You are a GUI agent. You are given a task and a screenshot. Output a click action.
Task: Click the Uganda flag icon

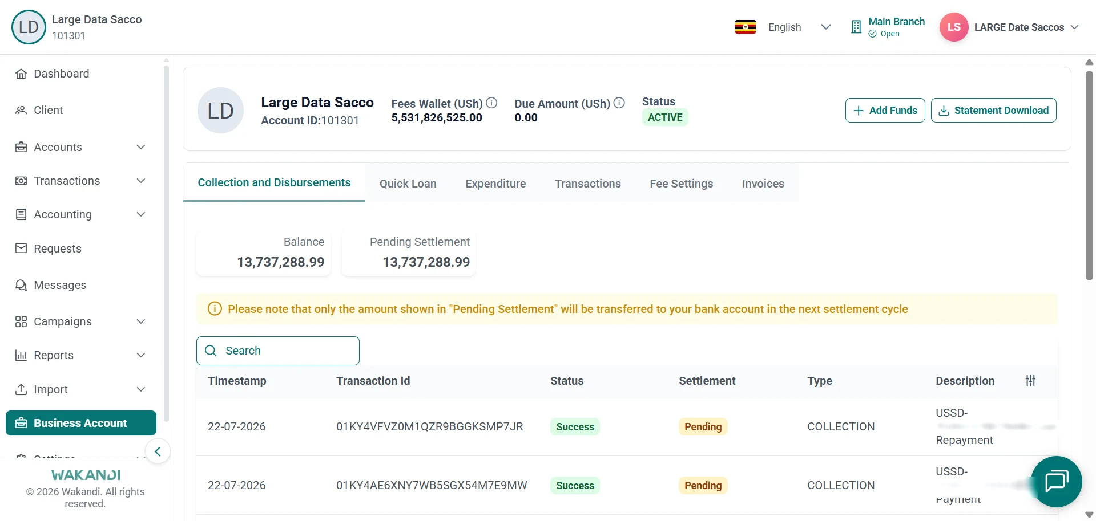pos(746,27)
